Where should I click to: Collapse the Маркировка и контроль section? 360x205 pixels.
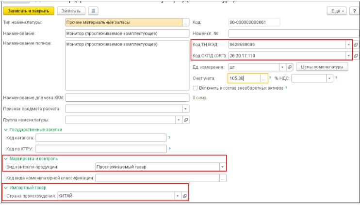(x=5, y=158)
